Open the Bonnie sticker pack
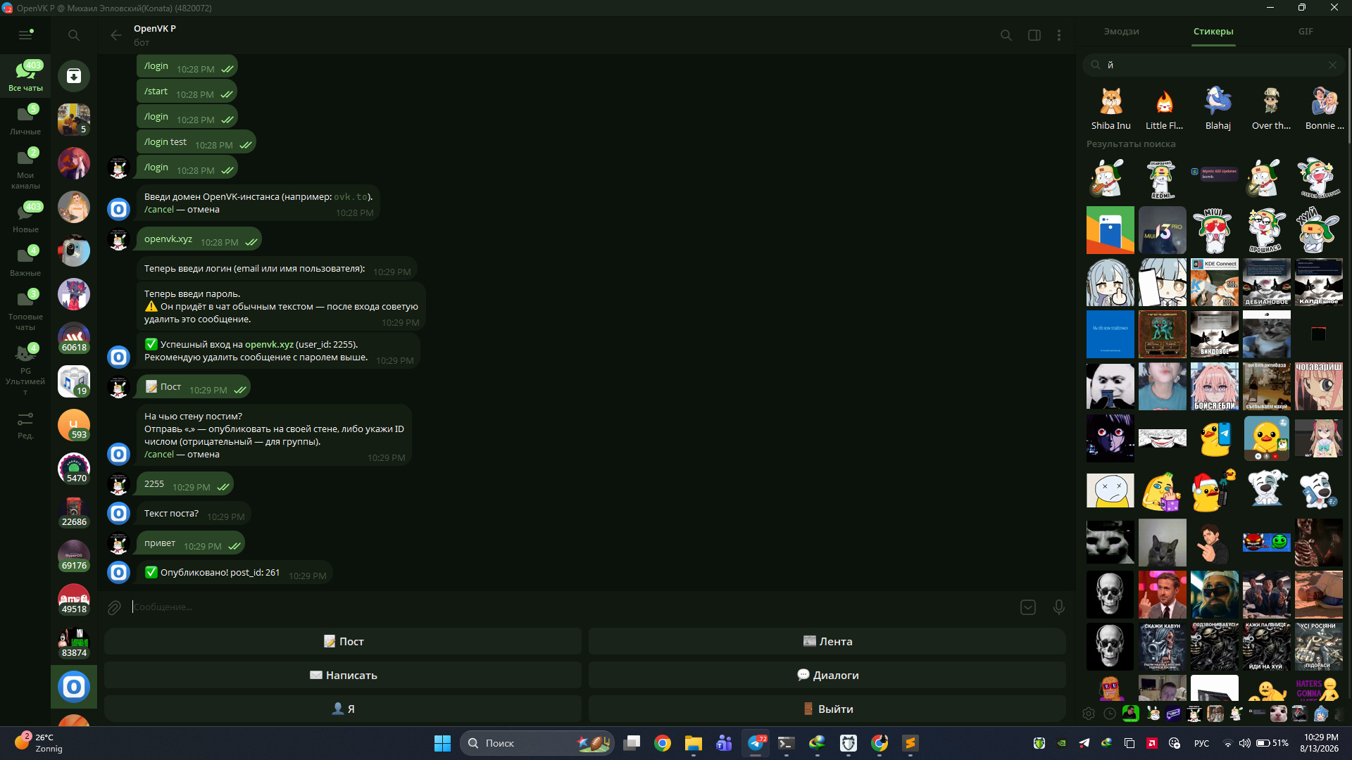This screenshot has width=1352, height=760. pos(1325,109)
